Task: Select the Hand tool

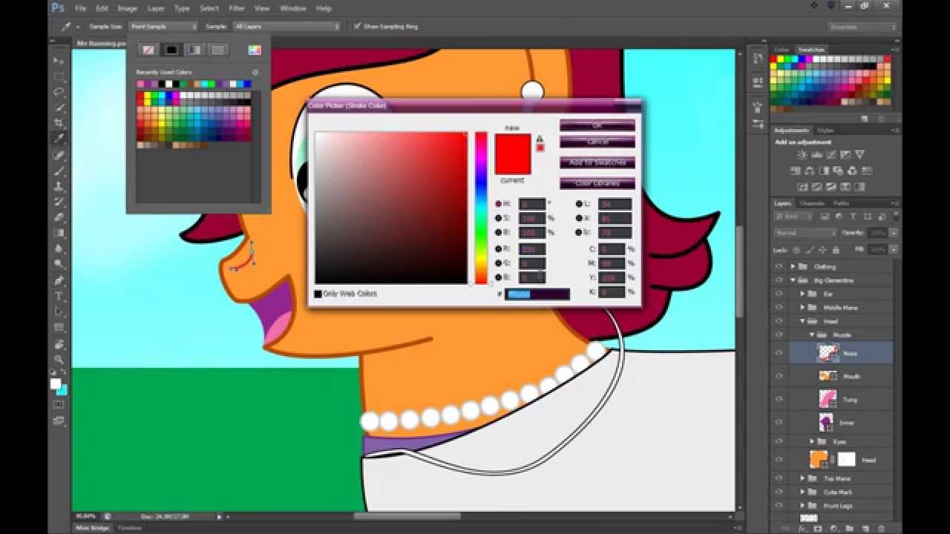Action: pos(59,344)
